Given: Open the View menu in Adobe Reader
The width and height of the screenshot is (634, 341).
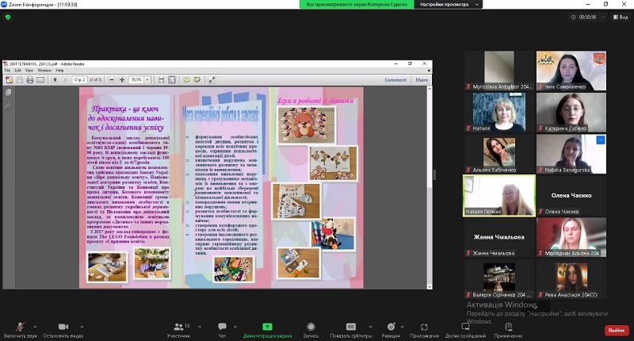Looking at the screenshot, I should coord(30,70).
